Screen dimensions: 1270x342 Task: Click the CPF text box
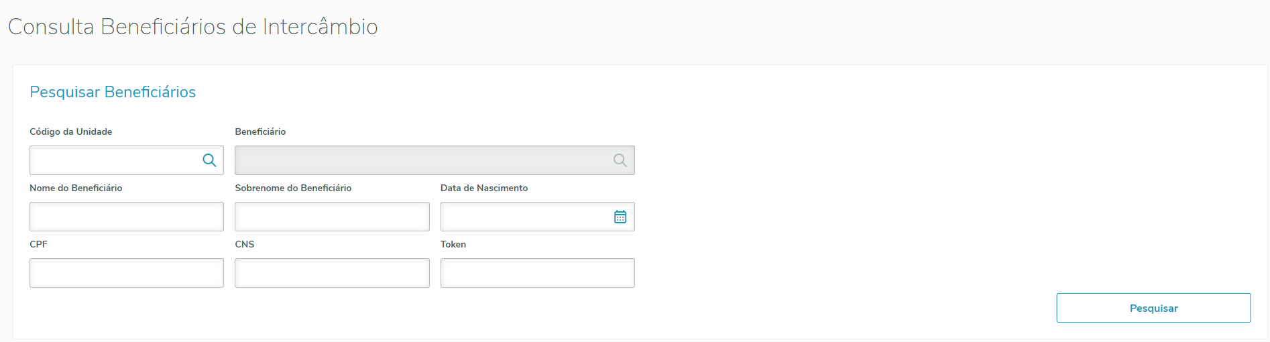[x=127, y=273]
